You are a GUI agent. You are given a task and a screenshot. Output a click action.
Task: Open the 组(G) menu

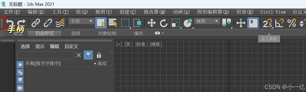point(82,12)
